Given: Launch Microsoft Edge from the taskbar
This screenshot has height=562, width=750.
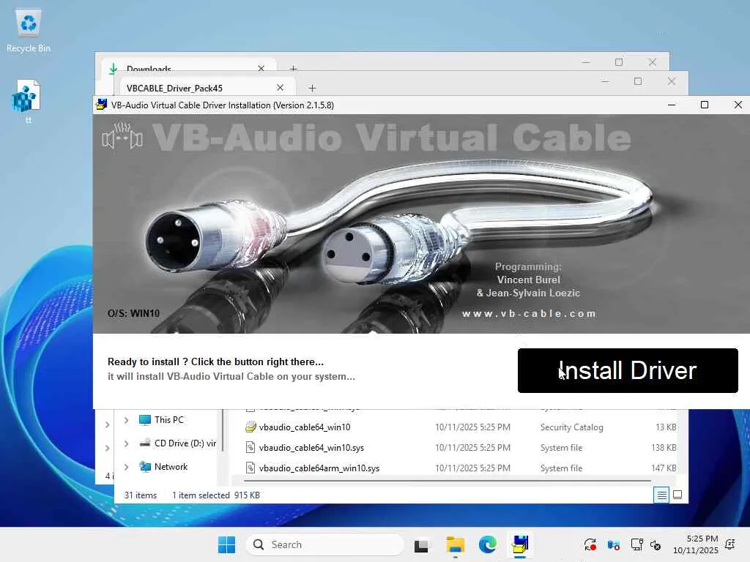Looking at the screenshot, I should (487, 544).
